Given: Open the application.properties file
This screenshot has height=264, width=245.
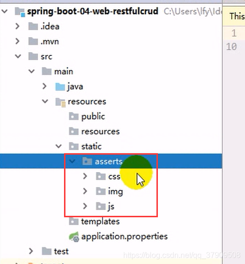Looking at the screenshot, I should tap(124, 237).
